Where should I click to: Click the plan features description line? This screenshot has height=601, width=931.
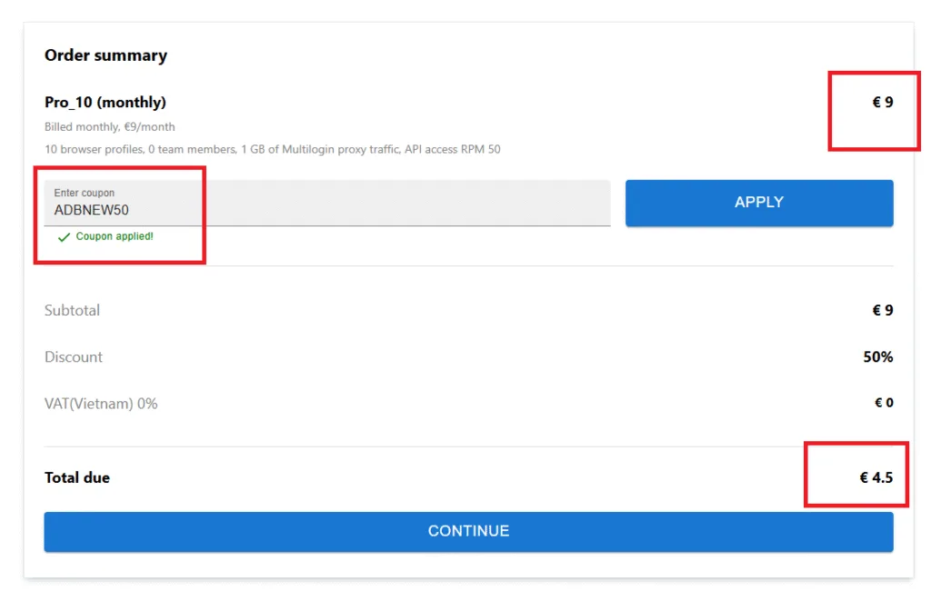[x=272, y=149]
